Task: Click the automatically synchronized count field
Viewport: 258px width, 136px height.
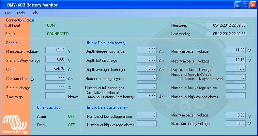Action: [x=235, y=77]
